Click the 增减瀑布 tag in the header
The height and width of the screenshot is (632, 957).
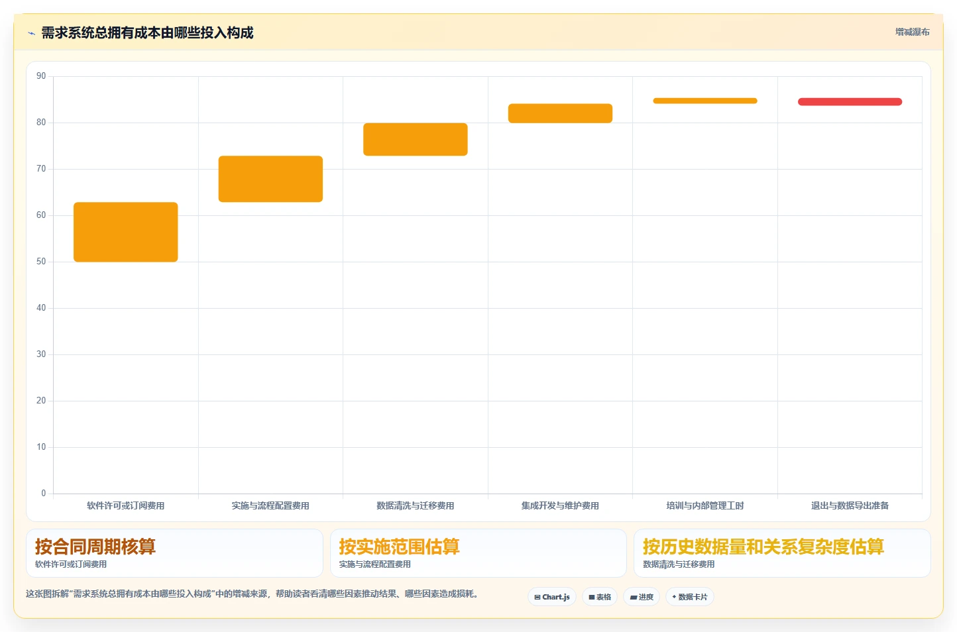(x=912, y=32)
